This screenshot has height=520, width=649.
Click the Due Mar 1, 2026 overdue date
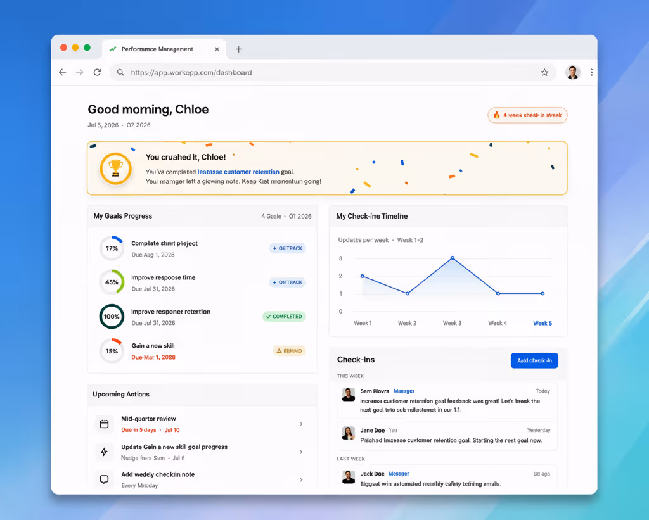click(x=153, y=357)
